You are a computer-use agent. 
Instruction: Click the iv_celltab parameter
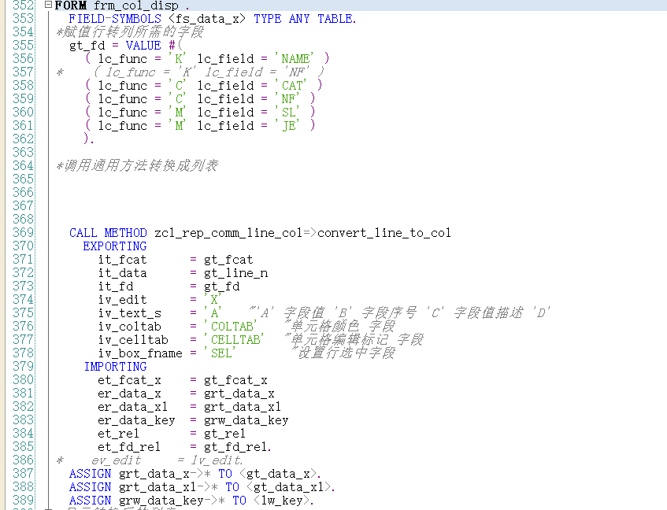[133, 339]
